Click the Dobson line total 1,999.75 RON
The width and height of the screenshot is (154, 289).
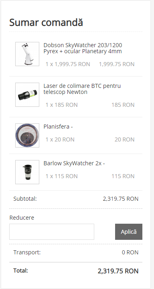coord(117,64)
